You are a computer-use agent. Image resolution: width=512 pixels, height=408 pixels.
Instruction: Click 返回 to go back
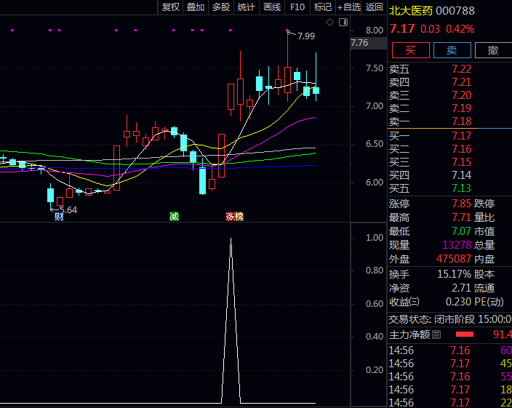[374, 7]
